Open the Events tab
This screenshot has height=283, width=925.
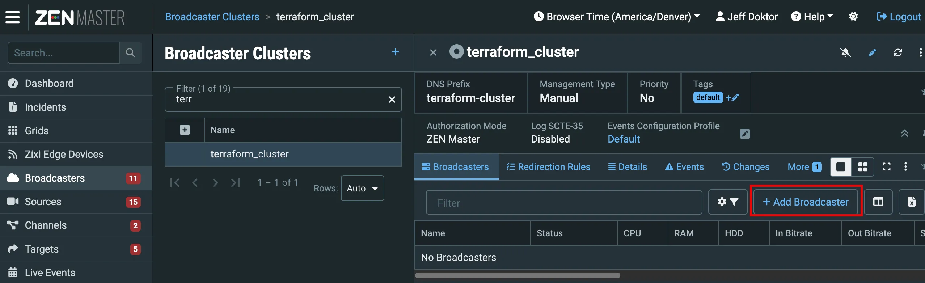pyautogui.click(x=684, y=167)
